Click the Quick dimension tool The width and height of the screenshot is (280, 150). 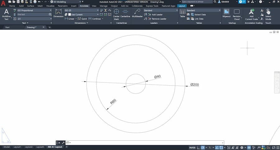[x=82, y=19]
